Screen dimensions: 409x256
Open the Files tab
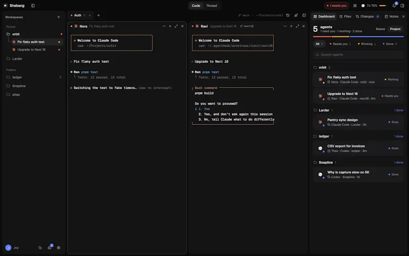[345, 16]
